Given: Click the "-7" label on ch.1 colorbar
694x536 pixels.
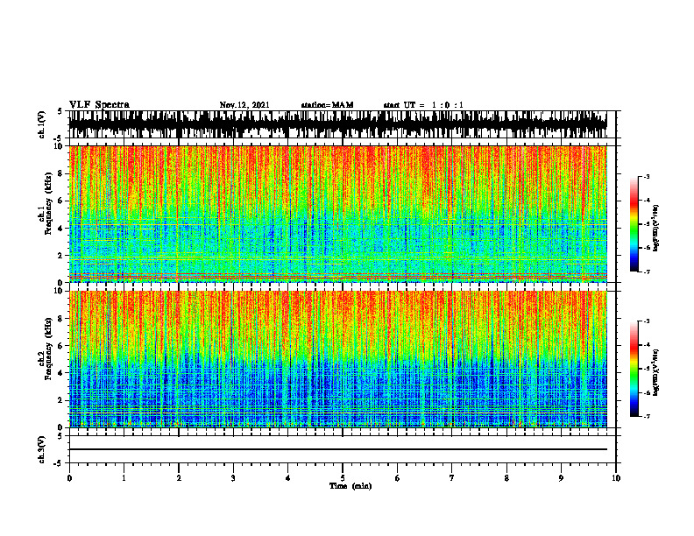Looking at the screenshot, I should coord(647,272).
